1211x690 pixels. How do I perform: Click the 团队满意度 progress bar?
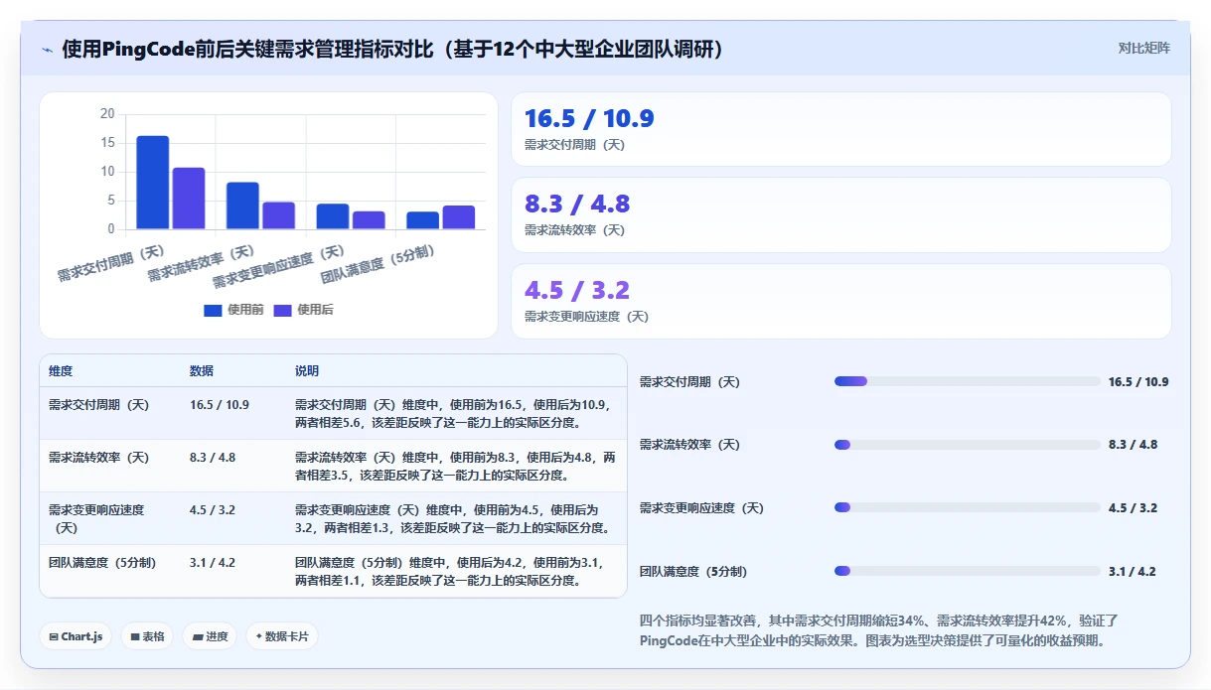click(968, 571)
